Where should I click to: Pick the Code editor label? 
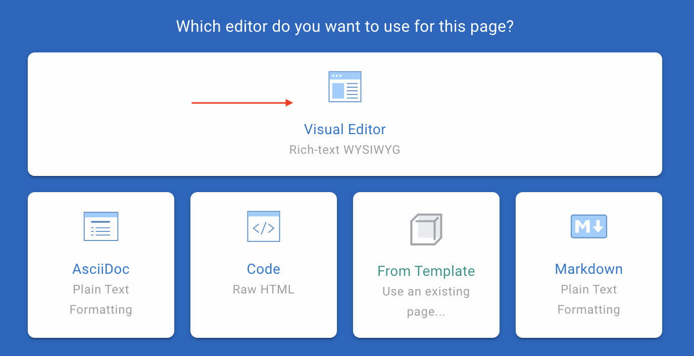[264, 269]
